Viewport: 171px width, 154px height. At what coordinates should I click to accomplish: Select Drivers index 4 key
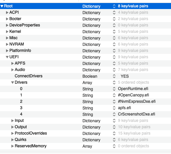pyautogui.click(x=21, y=114)
